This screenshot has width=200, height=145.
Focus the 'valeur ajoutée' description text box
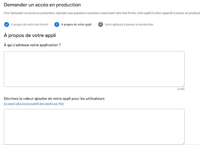click(x=94, y=127)
